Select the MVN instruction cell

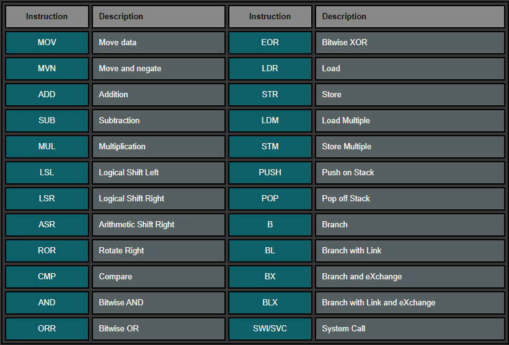pyautogui.click(x=47, y=69)
